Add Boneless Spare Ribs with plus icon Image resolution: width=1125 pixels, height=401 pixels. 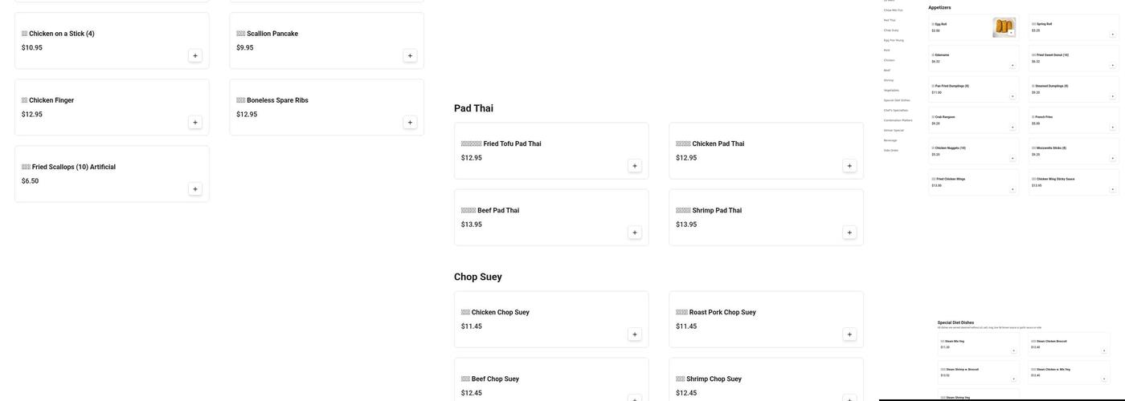[x=410, y=123]
